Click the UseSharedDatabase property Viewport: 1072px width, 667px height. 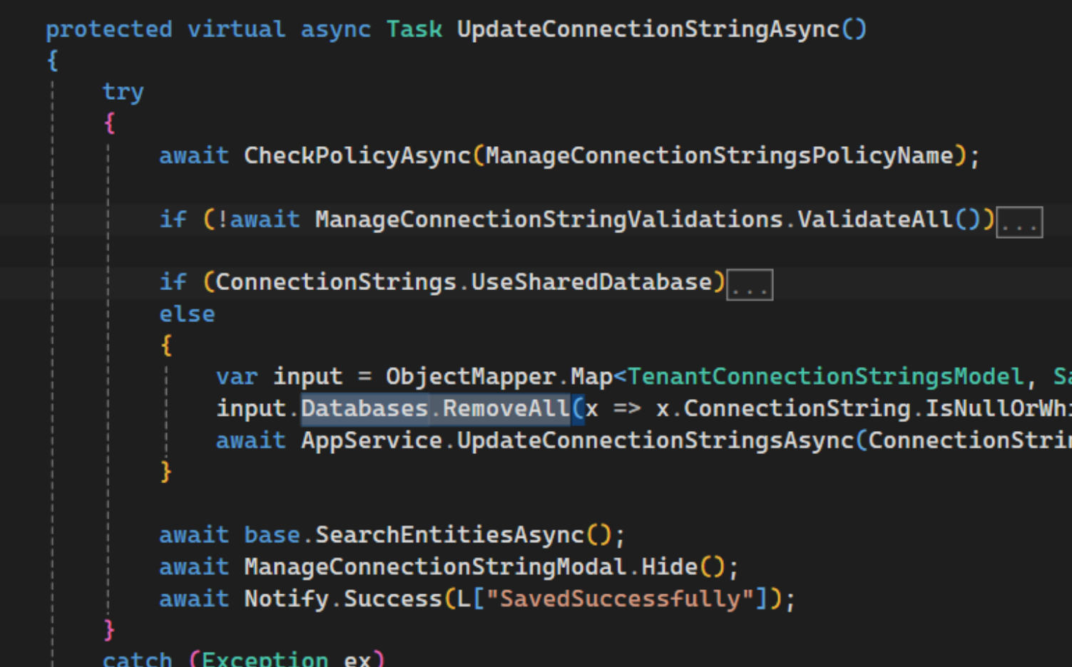[x=591, y=282]
